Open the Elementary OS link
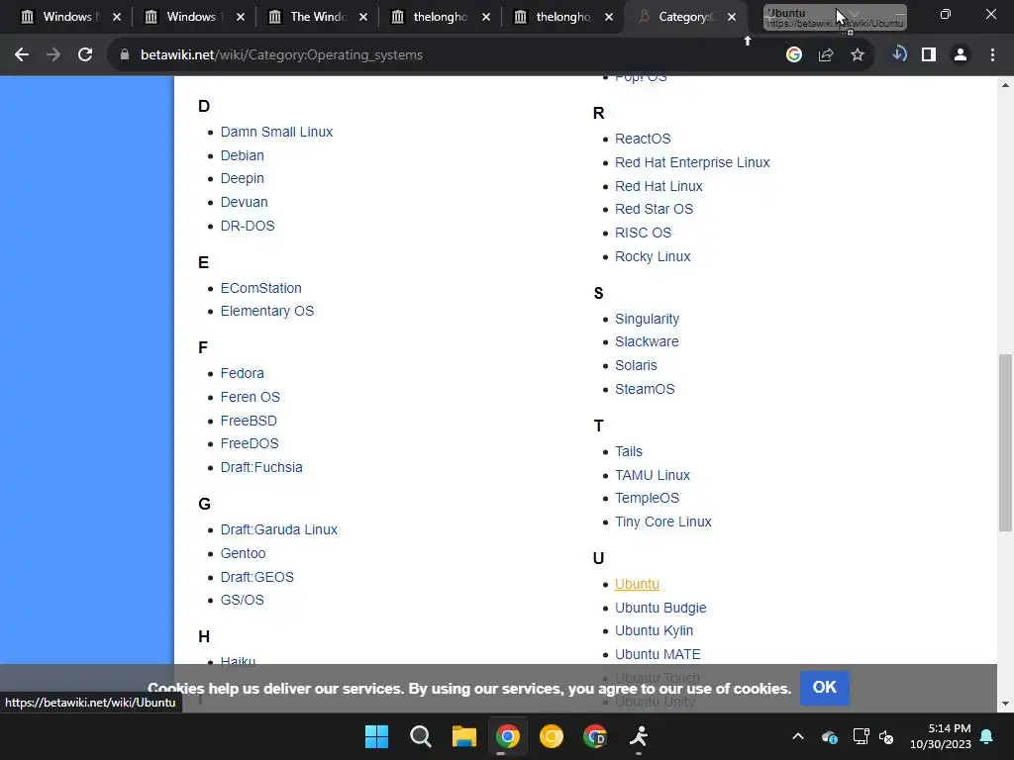Image resolution: width=1014 pixels, height=760 pixels. click(x=266, y=312)
